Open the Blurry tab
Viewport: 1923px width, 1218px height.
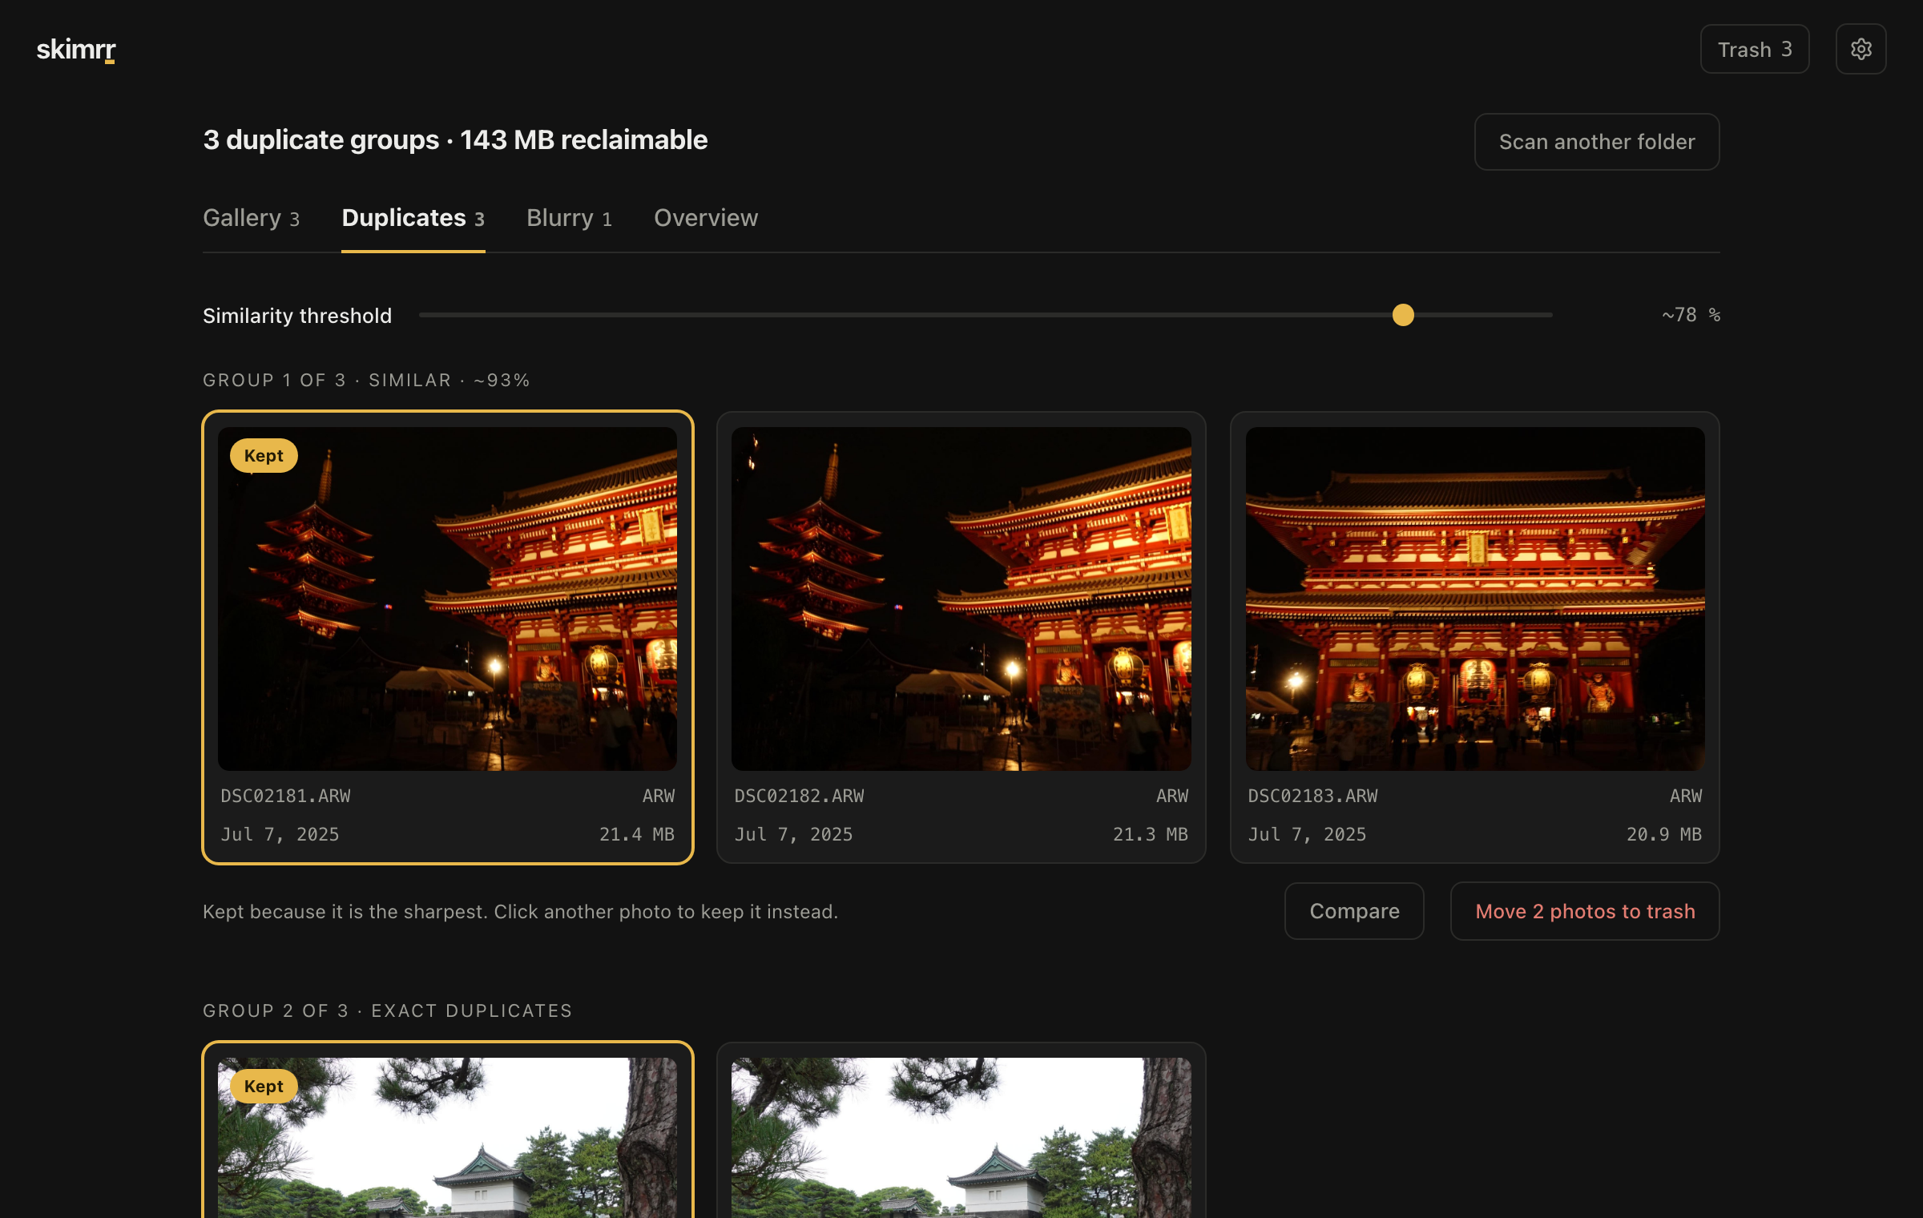pyautogui.click(x=570, y=218)
